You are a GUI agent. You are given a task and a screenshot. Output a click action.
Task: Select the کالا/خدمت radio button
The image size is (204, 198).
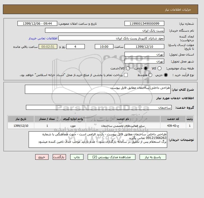(x=128, y=68)
